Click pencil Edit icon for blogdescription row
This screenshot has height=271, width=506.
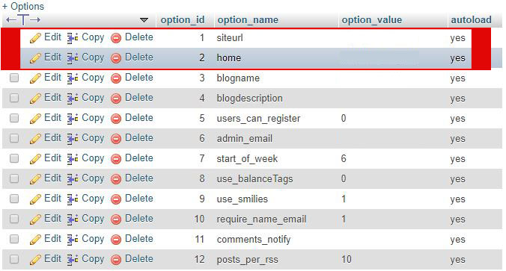[x=35, y=99]
